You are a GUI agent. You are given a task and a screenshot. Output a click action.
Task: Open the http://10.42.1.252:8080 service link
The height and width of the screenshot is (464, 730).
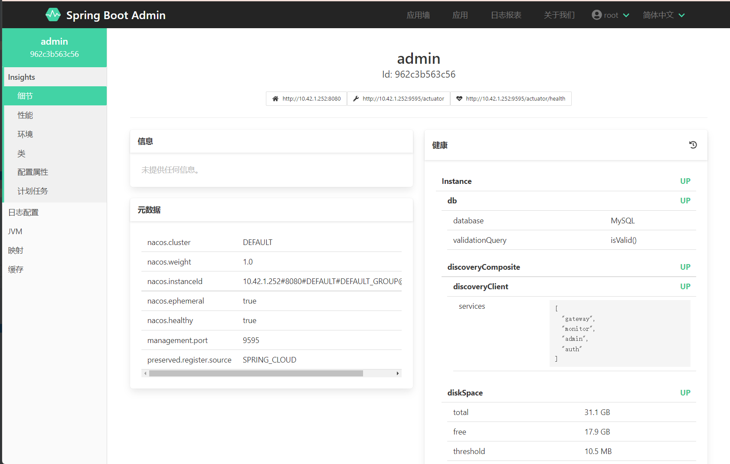pyautogui.click(x=311, y=99)
